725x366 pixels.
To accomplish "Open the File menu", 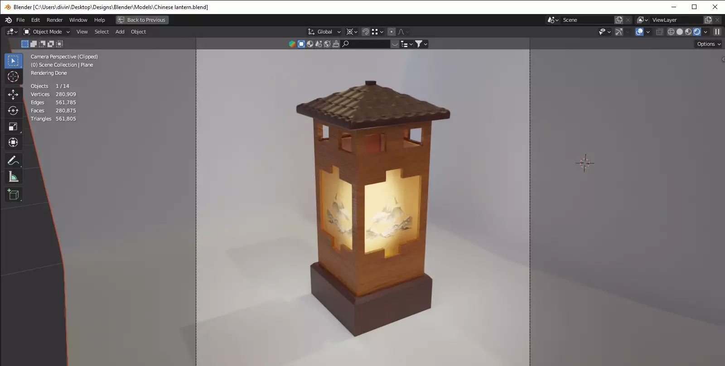I will click(x=20, y=20).
